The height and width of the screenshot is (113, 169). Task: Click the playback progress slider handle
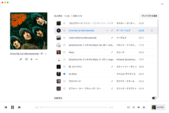(41, 107)
